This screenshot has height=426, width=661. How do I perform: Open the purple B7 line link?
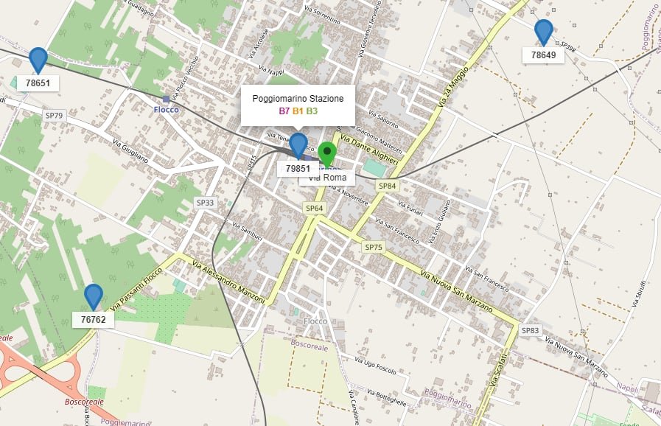click(284, 111)
